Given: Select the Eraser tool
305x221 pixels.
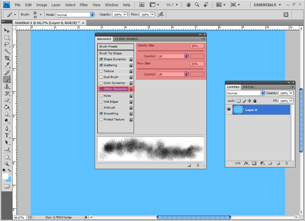Looking at the screenshot, I should (x=7, y=100).
